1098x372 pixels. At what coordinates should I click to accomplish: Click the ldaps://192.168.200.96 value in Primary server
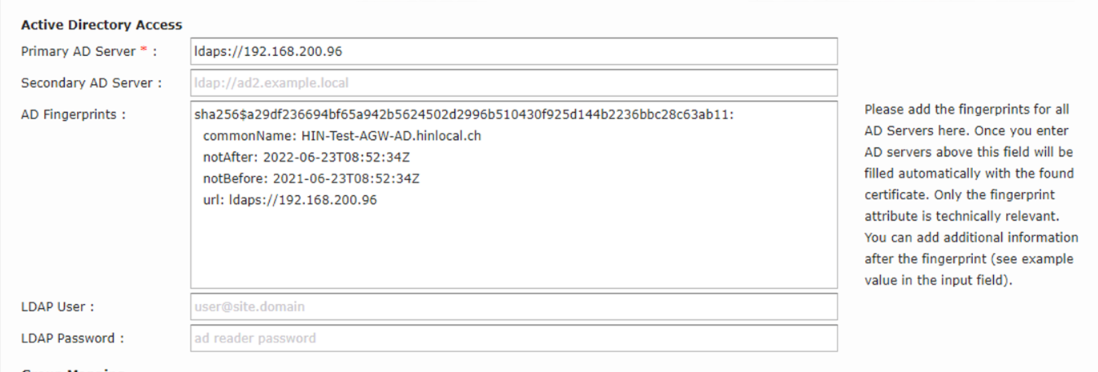tap(268, 51)
